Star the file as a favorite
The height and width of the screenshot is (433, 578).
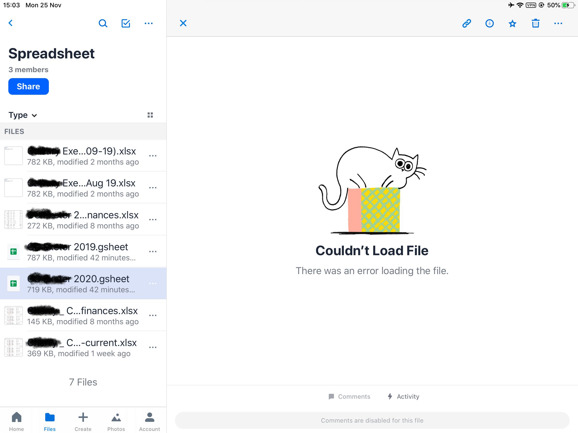click(513, 24)
